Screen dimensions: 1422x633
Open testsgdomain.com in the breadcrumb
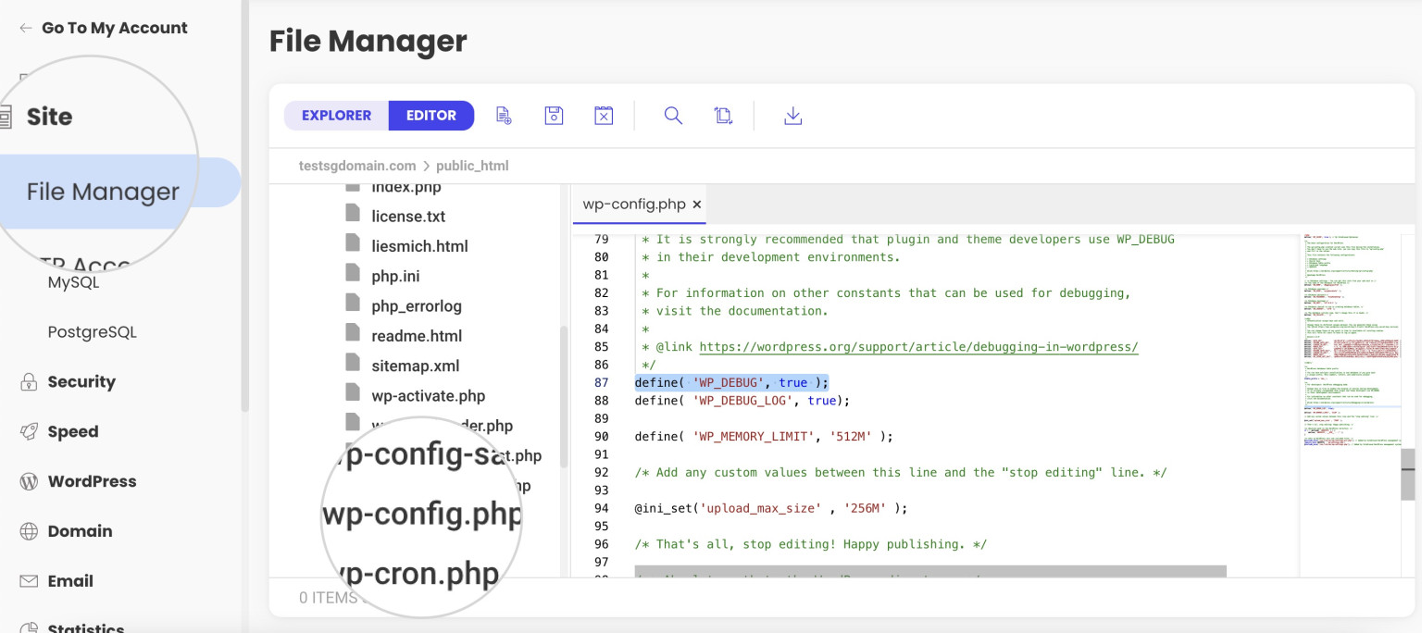[x=357, y=166]
